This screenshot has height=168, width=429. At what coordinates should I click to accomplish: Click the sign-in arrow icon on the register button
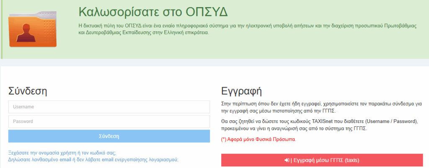(x=287, y=160)
